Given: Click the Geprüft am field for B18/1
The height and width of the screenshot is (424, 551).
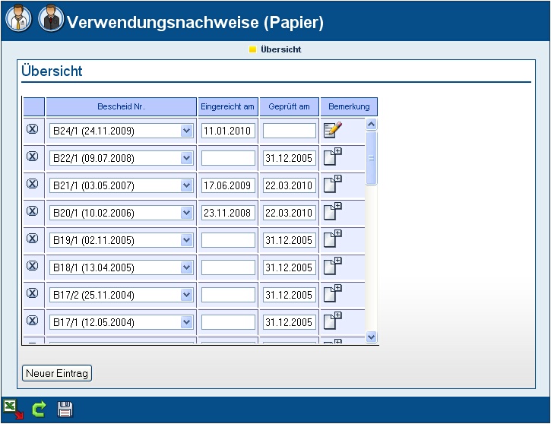Looking at the screenshot, I should [x=290, y=268].
